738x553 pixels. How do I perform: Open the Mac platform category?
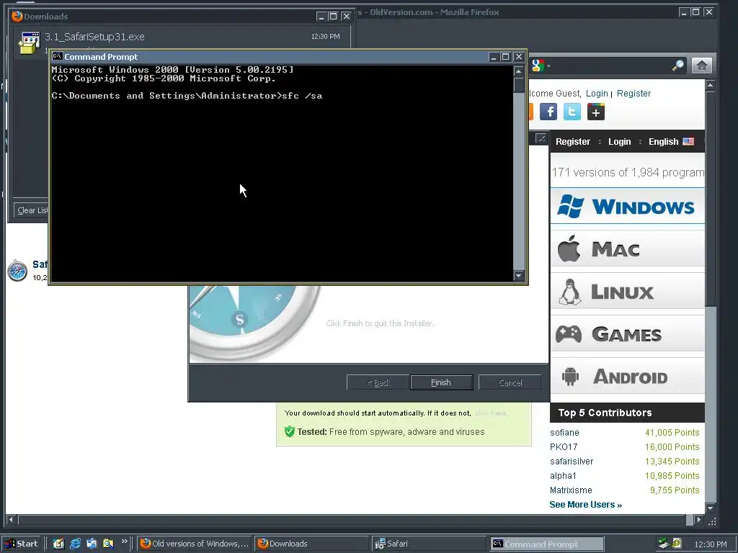[x=627, y=248]
